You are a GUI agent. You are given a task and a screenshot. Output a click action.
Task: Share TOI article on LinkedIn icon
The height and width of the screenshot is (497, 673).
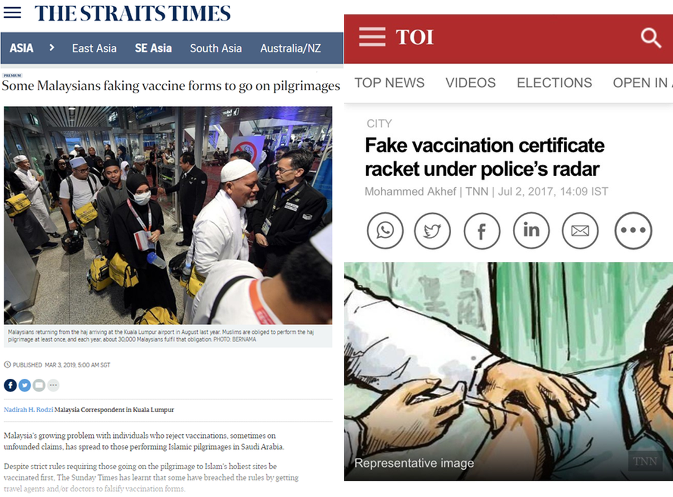pyautogui.click(x=531, y=230)
